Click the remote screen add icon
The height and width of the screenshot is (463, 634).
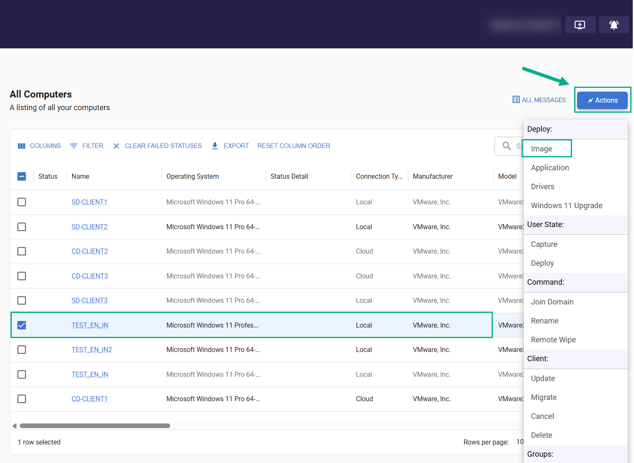(x=580, y=25)
